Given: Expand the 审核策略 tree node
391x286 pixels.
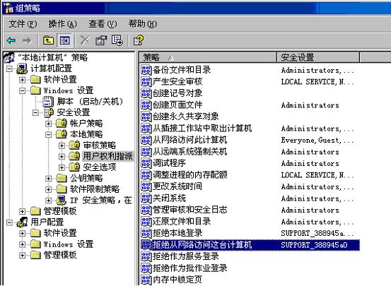Looking at the screenshot, I should tap(62, 145).
